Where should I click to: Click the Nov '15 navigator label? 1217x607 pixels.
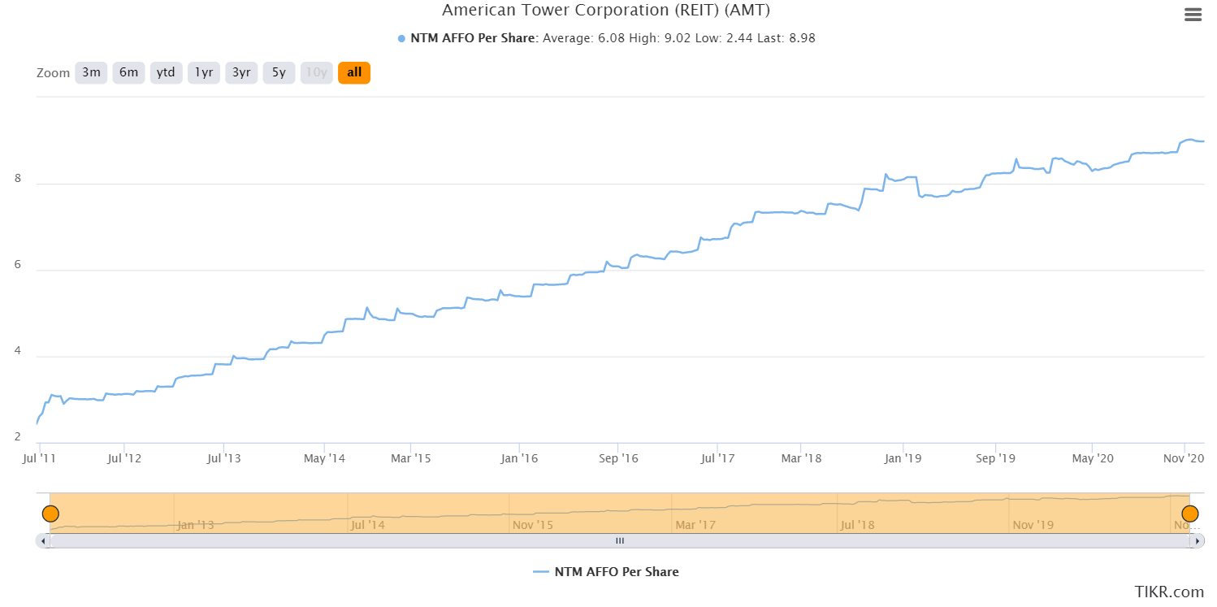click(532, 525)
